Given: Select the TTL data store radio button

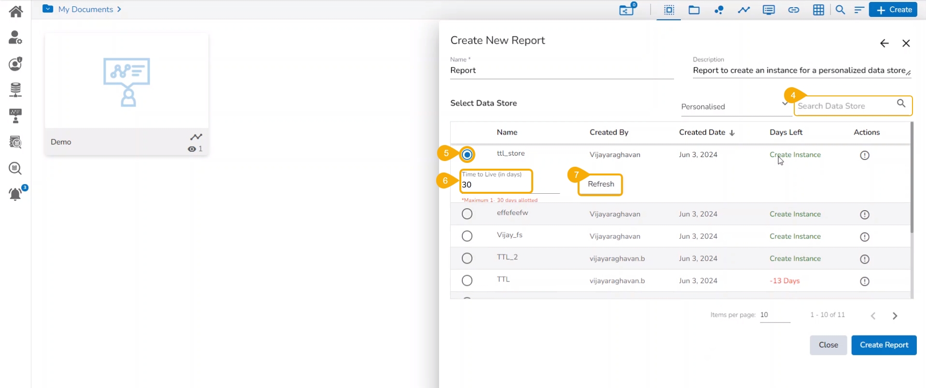Looking at the screenshot, I should pos(467,281).
